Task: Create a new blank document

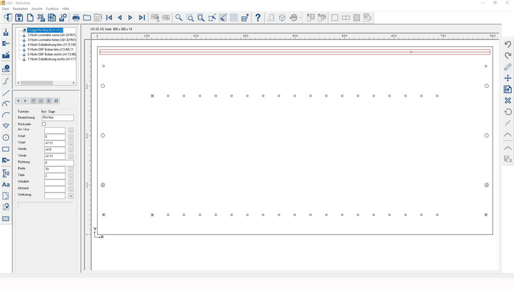Action: [30, 18]
